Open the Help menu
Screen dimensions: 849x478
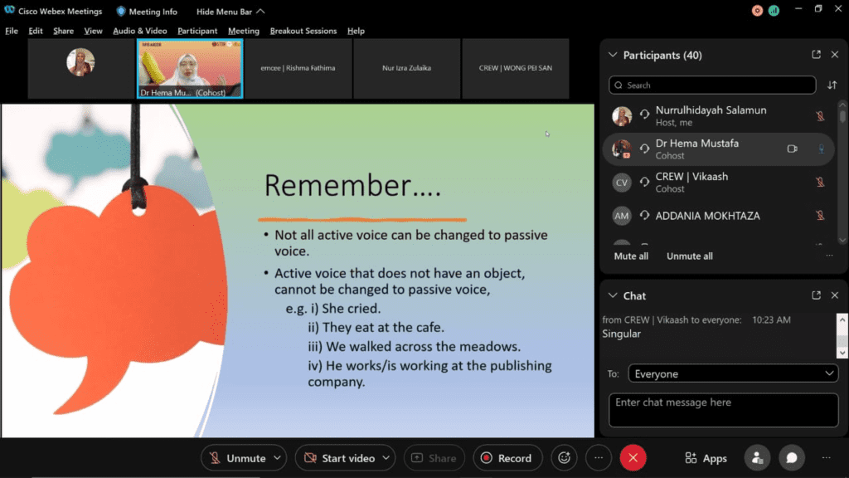356,31
